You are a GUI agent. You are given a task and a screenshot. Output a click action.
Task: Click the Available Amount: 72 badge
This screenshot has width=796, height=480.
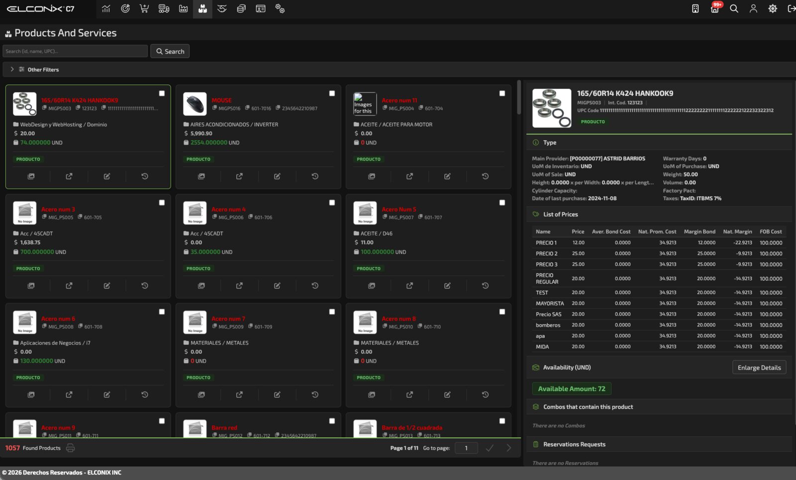572,389
